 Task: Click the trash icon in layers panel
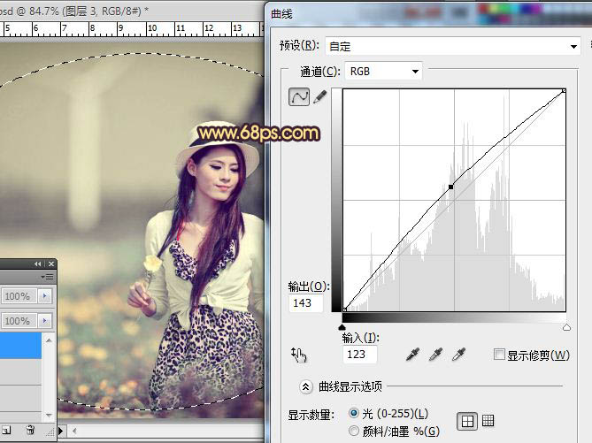point(30,431)
